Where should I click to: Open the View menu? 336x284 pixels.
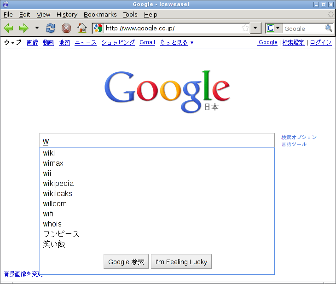[x=43, y=15]
